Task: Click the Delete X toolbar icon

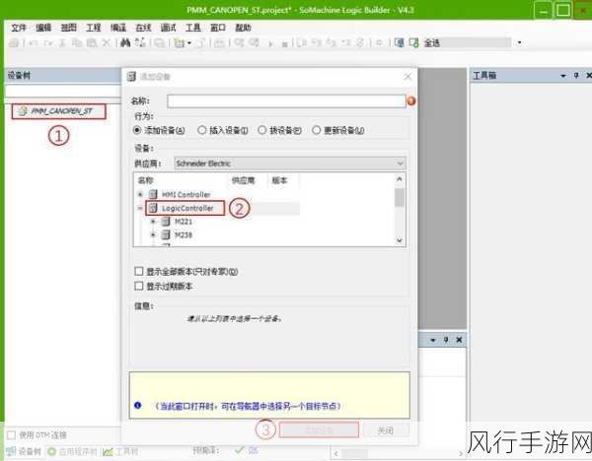Action: pos(107,43)
